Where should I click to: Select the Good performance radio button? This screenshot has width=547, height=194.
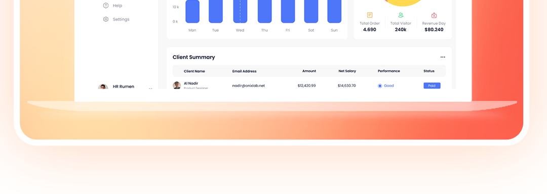380,86
